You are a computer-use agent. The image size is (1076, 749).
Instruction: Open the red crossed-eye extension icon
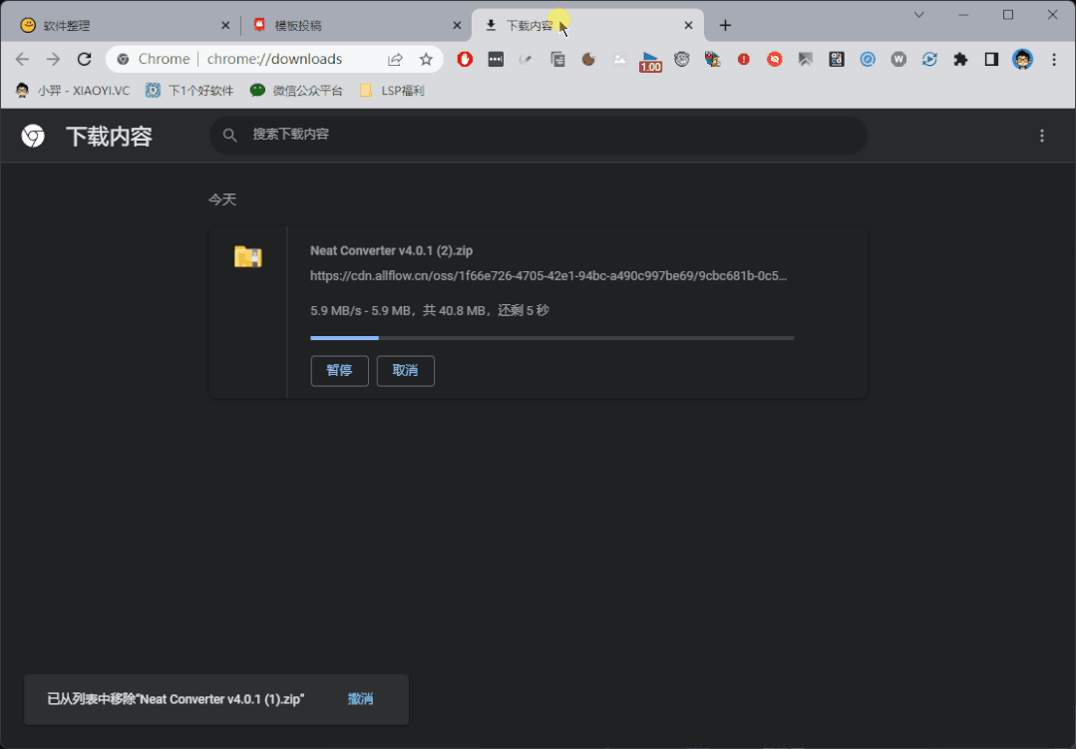775,59
